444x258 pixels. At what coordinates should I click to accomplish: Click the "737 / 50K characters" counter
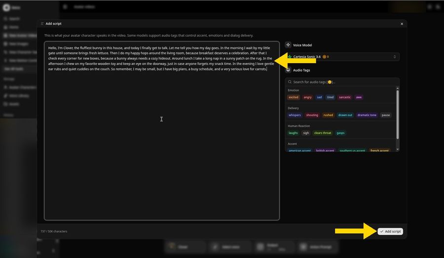(x=54, y=231)
